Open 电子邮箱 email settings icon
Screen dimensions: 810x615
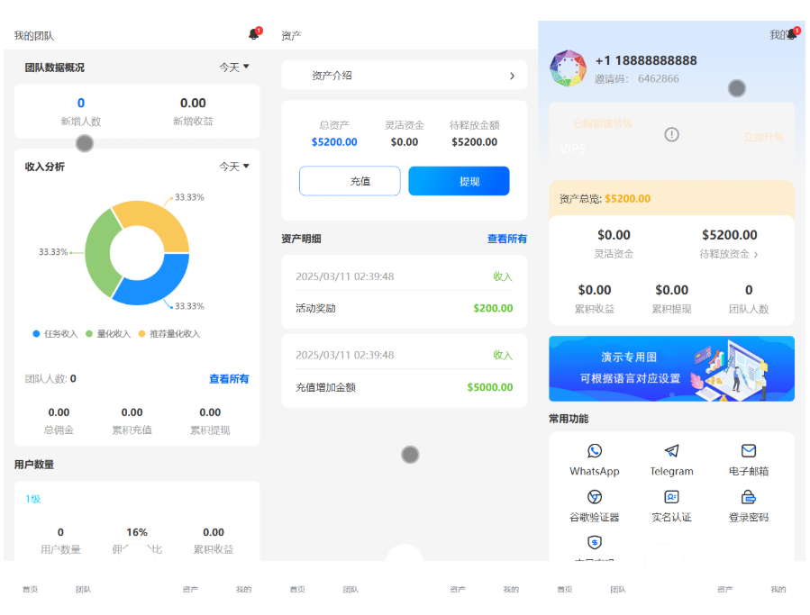[x=748, y=451]
